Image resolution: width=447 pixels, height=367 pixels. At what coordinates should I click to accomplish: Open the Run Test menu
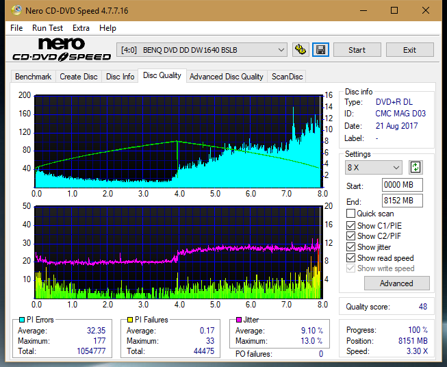47,28
